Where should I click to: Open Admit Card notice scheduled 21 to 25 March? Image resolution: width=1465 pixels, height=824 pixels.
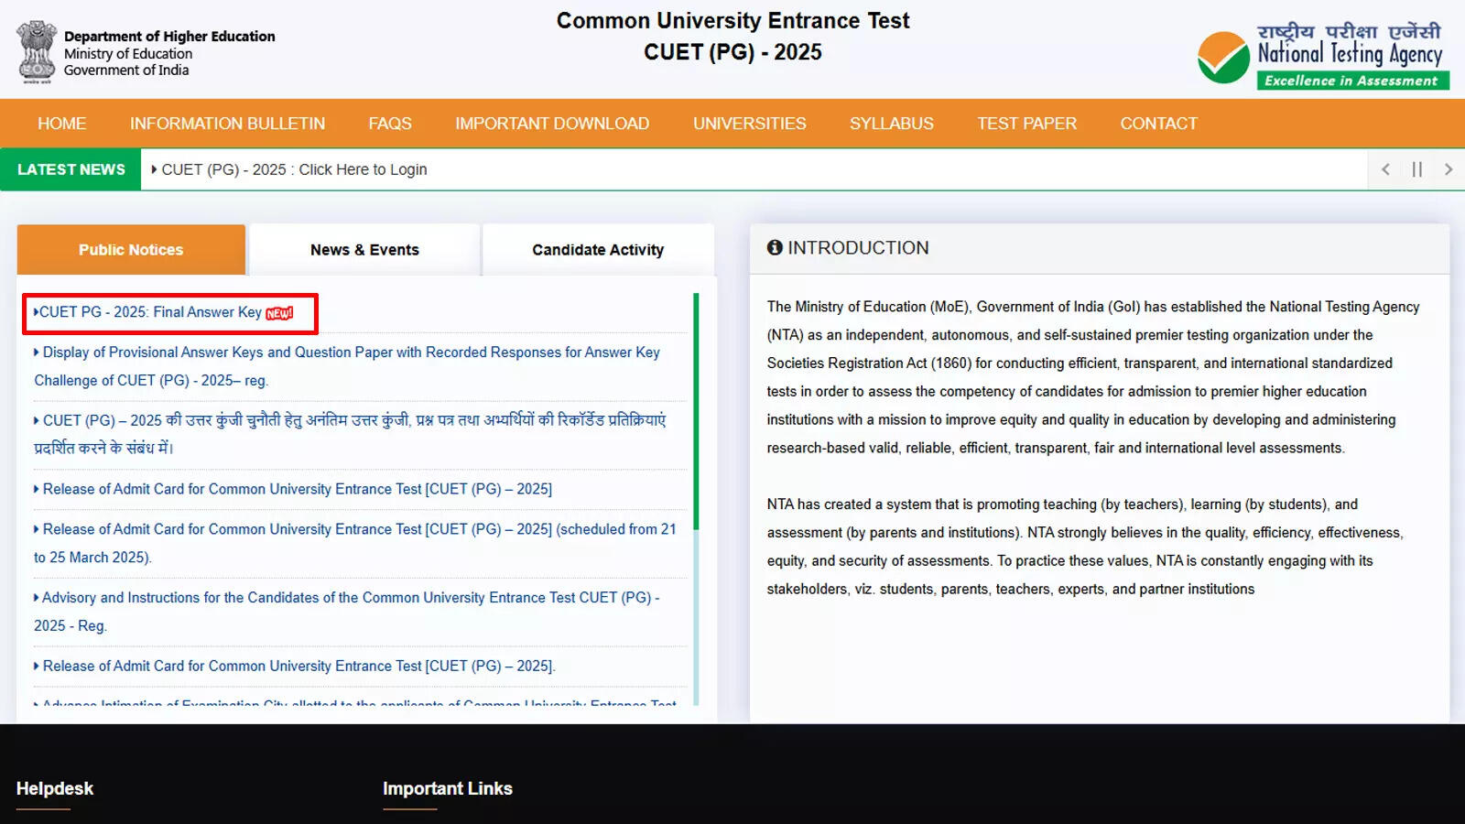click(x=355, y=543)
